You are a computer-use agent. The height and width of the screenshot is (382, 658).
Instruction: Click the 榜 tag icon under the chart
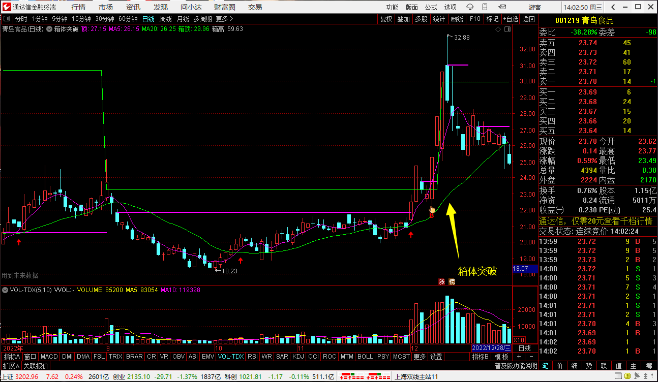452,281
